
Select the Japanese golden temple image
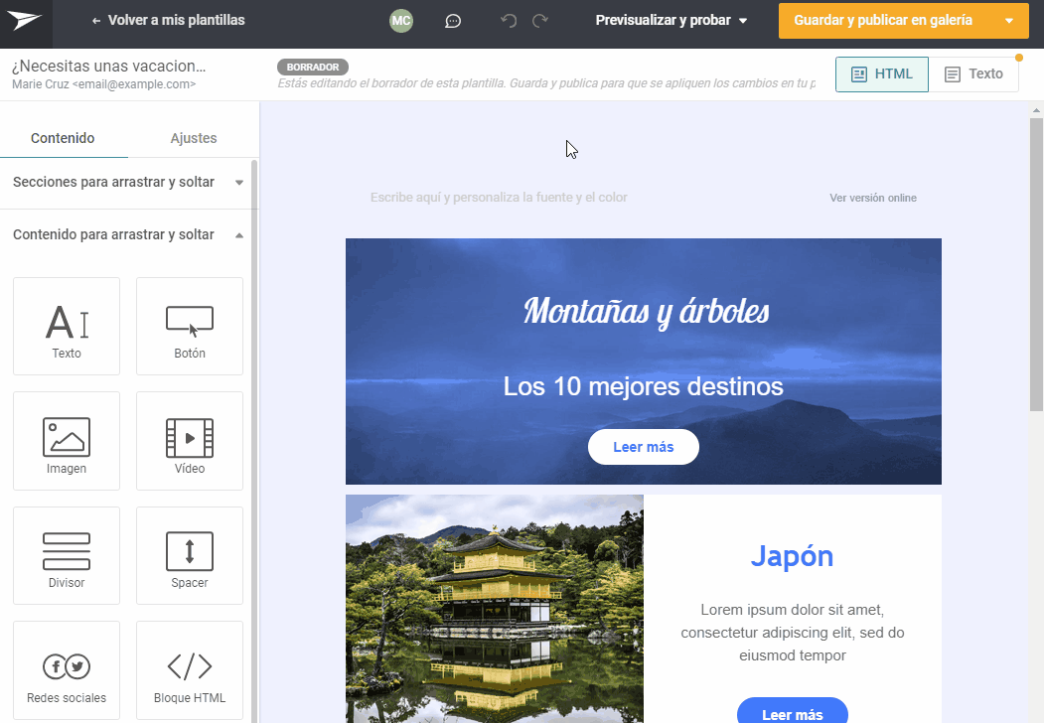(x=495, y=609)
